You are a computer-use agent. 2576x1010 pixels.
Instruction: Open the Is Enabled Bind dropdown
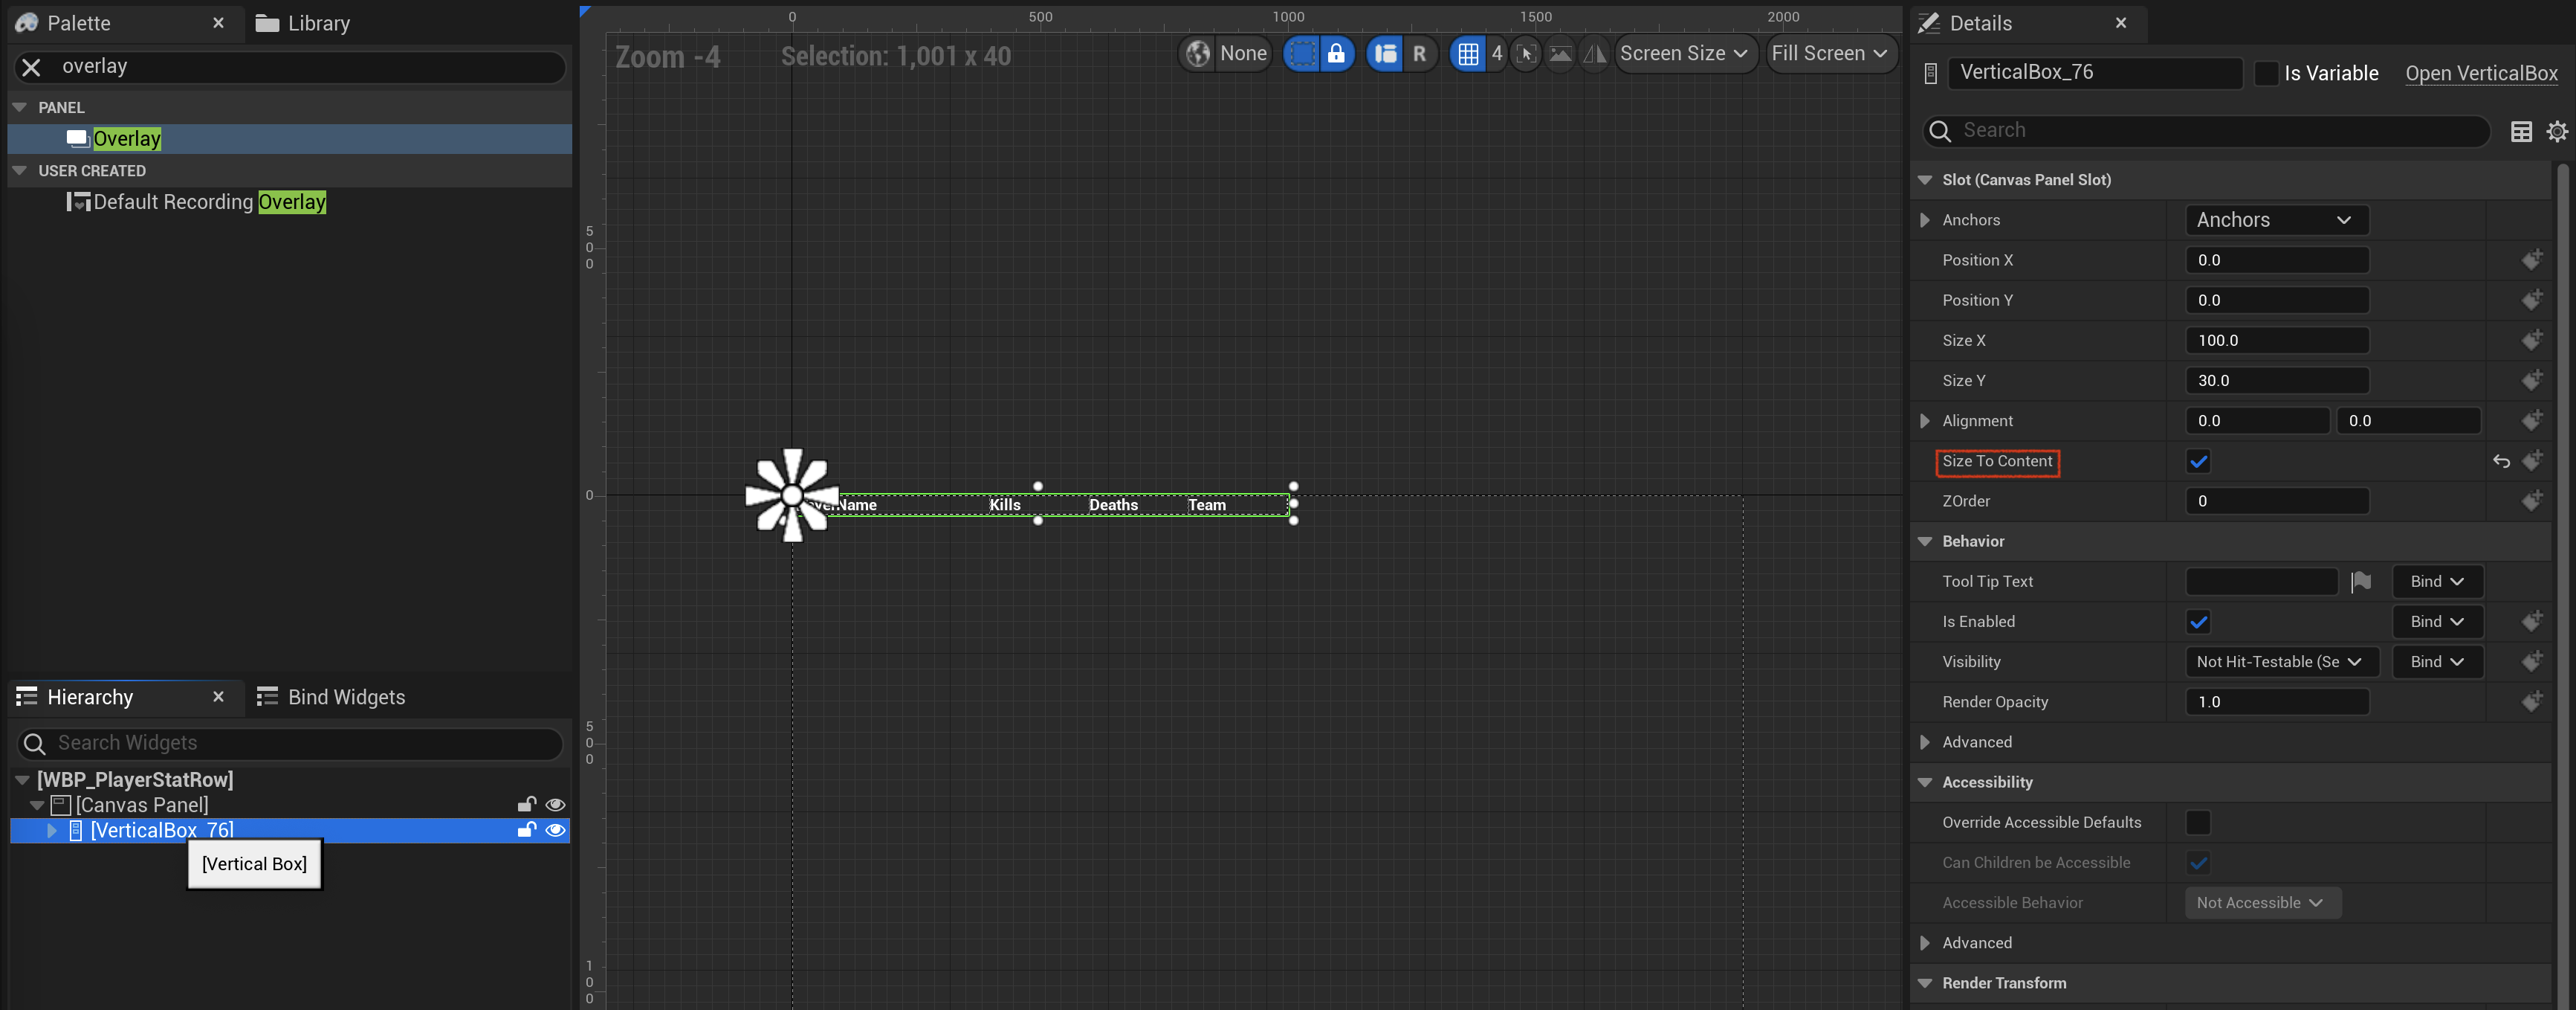pos(2437,622)
